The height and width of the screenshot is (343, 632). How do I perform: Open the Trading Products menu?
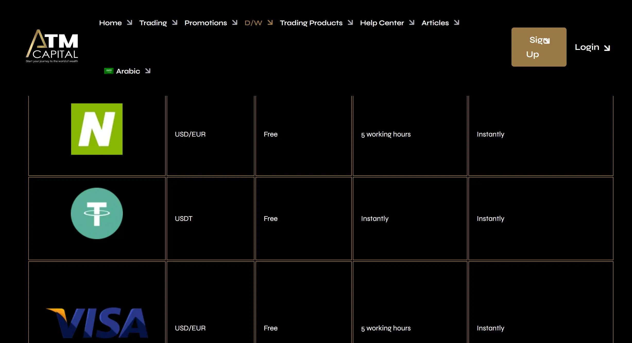(x=311, y=23)
